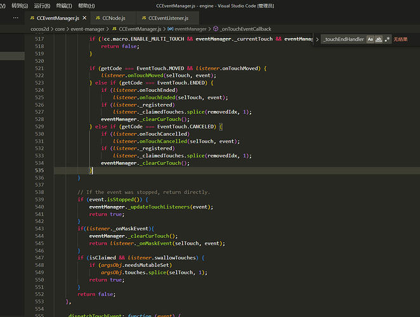
Task: Toggle Match Whole Word in find widget
Action: (x=379, y=39)
